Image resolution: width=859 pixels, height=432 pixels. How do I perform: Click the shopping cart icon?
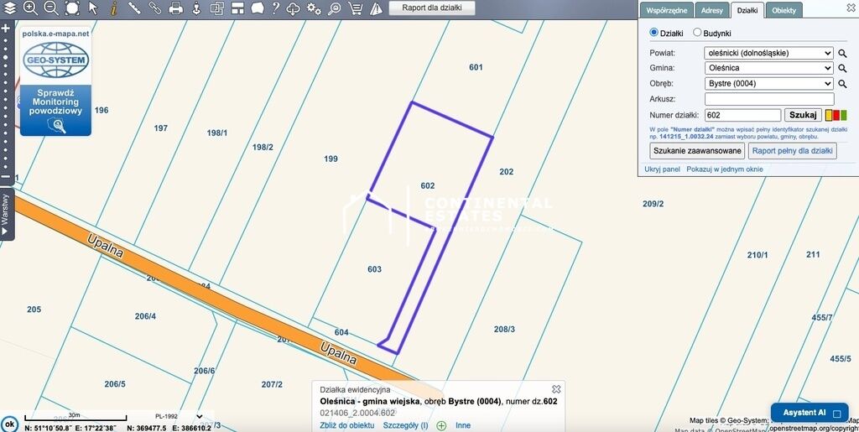point(355,8)
